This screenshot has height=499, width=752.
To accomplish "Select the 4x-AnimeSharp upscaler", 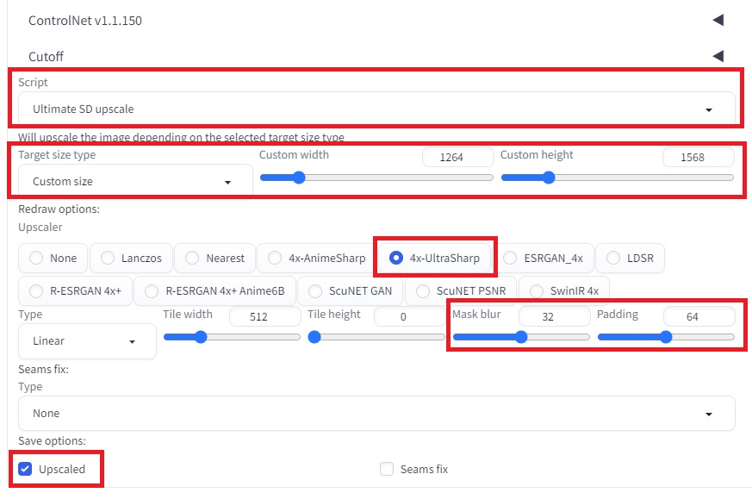I will pos(317,259).
